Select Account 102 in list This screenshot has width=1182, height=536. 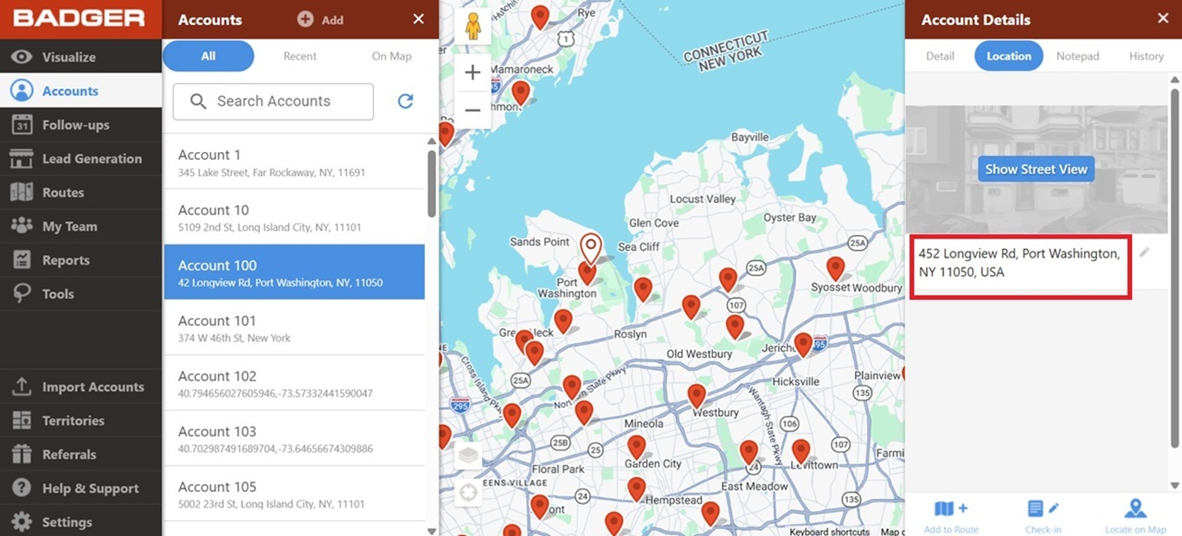294,383
